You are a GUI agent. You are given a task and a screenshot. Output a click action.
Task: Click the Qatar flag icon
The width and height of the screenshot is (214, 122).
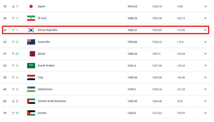tap(31, 54)
